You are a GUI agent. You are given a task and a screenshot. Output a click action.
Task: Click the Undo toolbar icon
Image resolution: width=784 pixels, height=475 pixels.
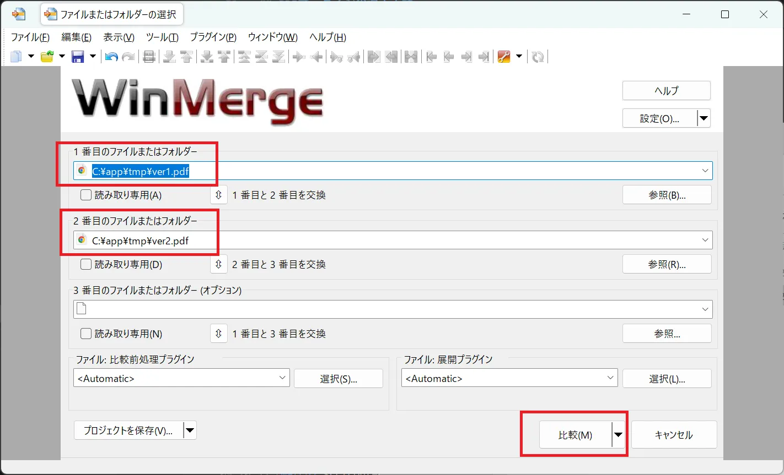pos(111,56)
